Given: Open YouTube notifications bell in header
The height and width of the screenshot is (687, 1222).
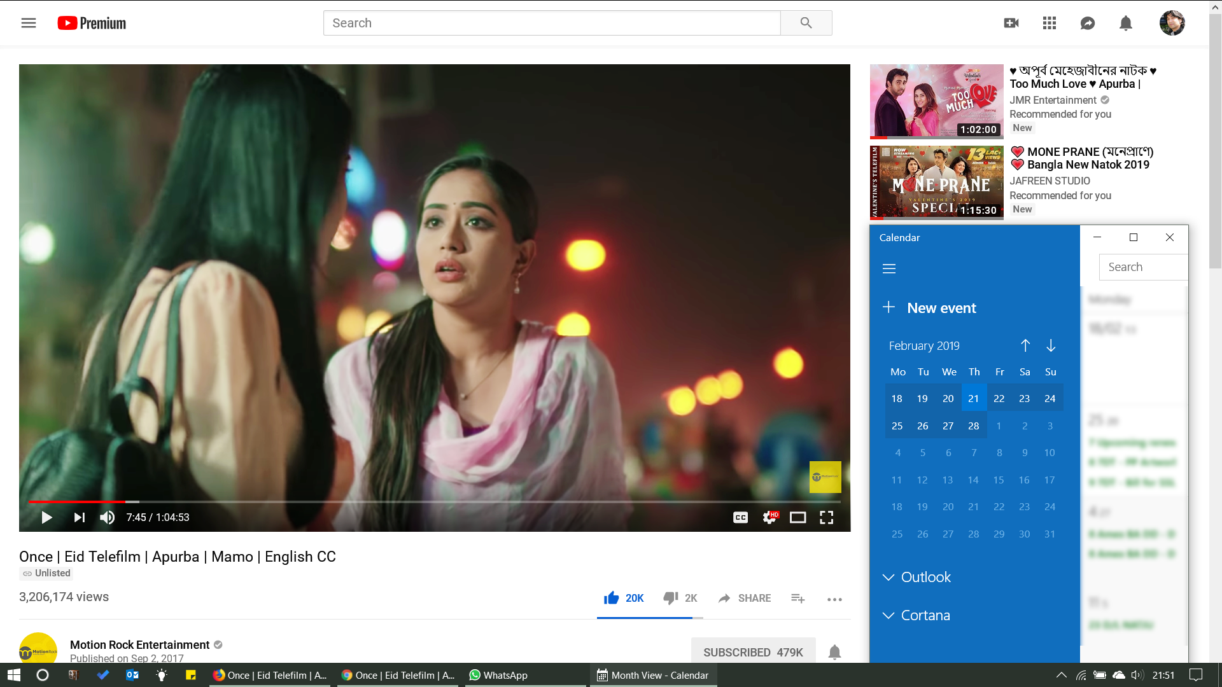Looking at the screenshot, I should [1126, 23].
